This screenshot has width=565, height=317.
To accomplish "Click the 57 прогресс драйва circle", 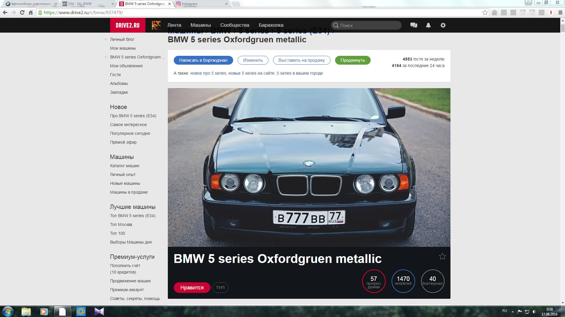I will coord(374,281).
